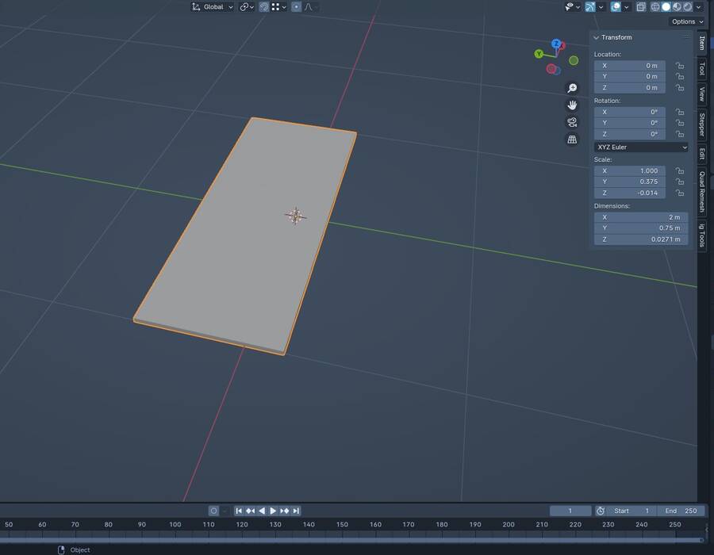Viewport: 714px width, 555px height.
Task: Toggle viewport overlays
Action: (x=616, y=7)
